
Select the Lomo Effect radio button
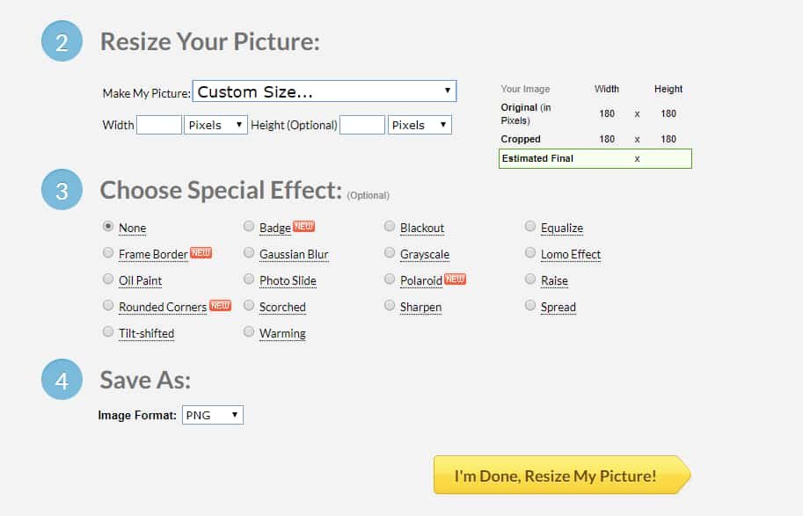[x=530, y=253]
